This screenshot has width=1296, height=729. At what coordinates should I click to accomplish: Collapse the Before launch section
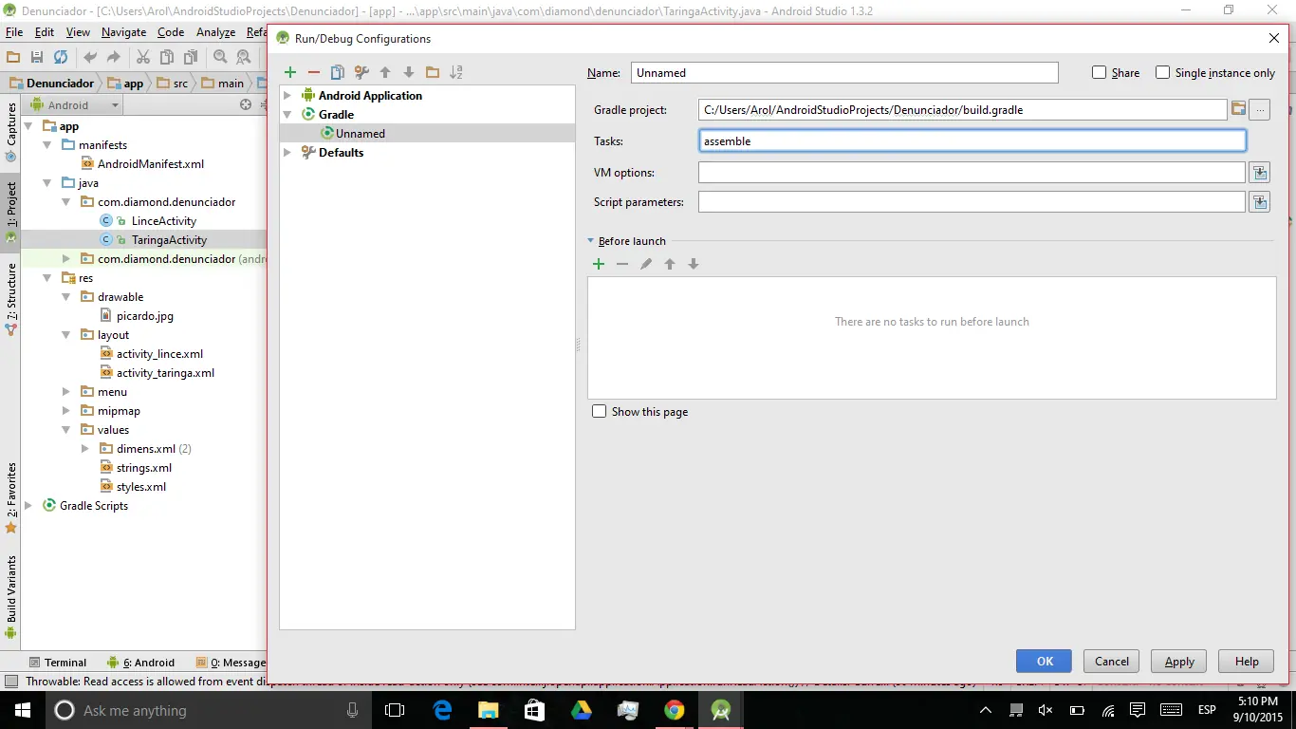tap(590, 241)
